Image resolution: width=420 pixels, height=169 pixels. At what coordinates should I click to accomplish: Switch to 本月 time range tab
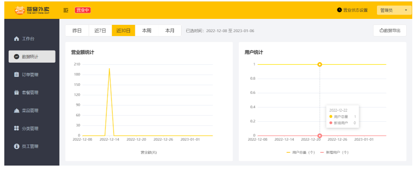(x=170, y=30)
